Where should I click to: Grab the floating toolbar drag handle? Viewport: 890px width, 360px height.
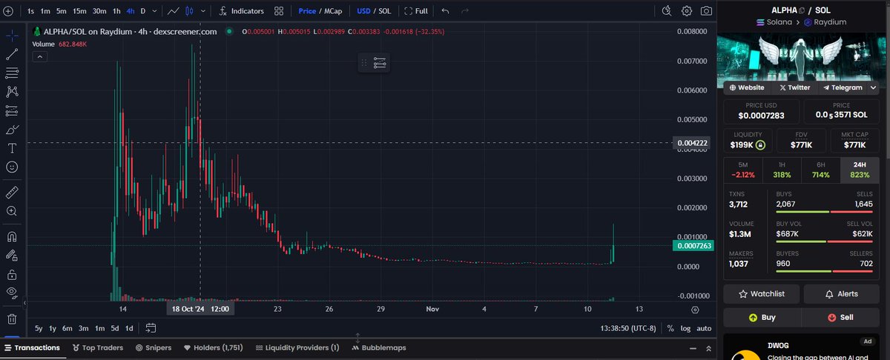point(363,63)
